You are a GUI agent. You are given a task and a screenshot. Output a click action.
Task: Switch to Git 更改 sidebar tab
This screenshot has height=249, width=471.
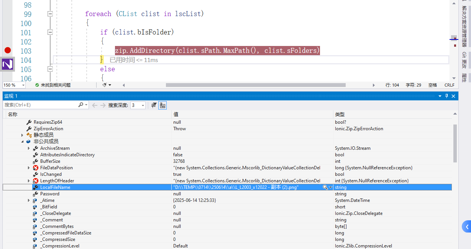tap(463, 60)
